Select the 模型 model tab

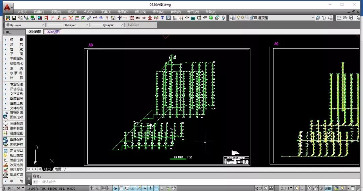pyautogui.click(x=47, y=169)
